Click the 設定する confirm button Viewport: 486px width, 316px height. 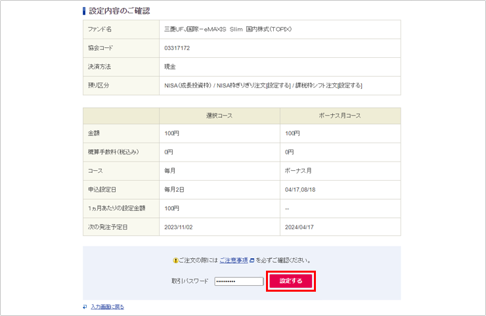tap(291, 281)
